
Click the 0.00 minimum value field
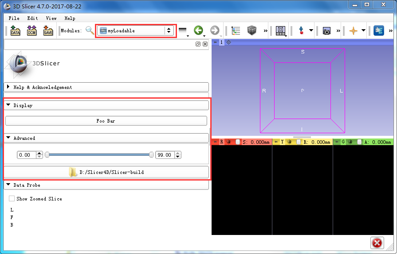coord(27,155)
